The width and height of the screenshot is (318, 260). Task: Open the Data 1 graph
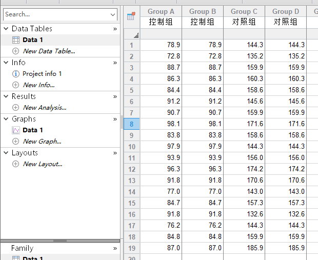tap(33, 130)
